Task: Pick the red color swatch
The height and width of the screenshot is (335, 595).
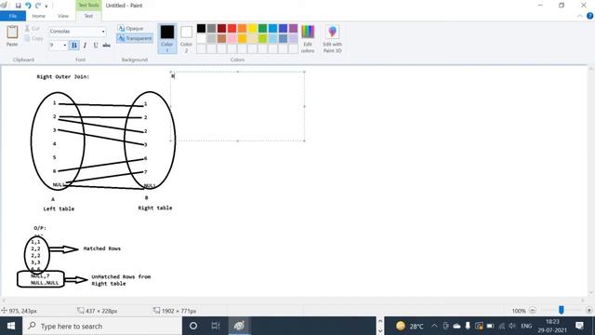Action: [231, 28]
